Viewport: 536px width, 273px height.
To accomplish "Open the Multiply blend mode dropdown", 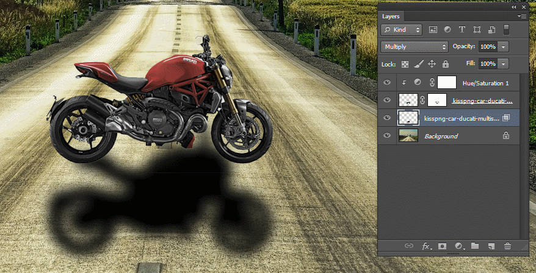I will click(415, 47).
